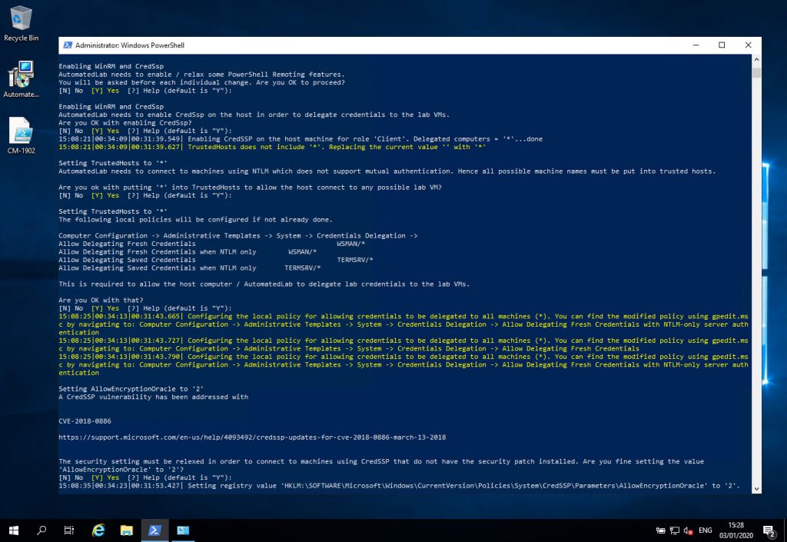Viewport: 787px width, 542px height.
Task: Click 'Are you OK with enabling CredSsp?' line
Action: tap(125, 123)
